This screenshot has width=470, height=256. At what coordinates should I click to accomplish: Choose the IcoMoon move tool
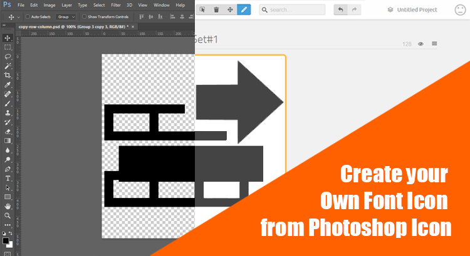pos(230,9)
